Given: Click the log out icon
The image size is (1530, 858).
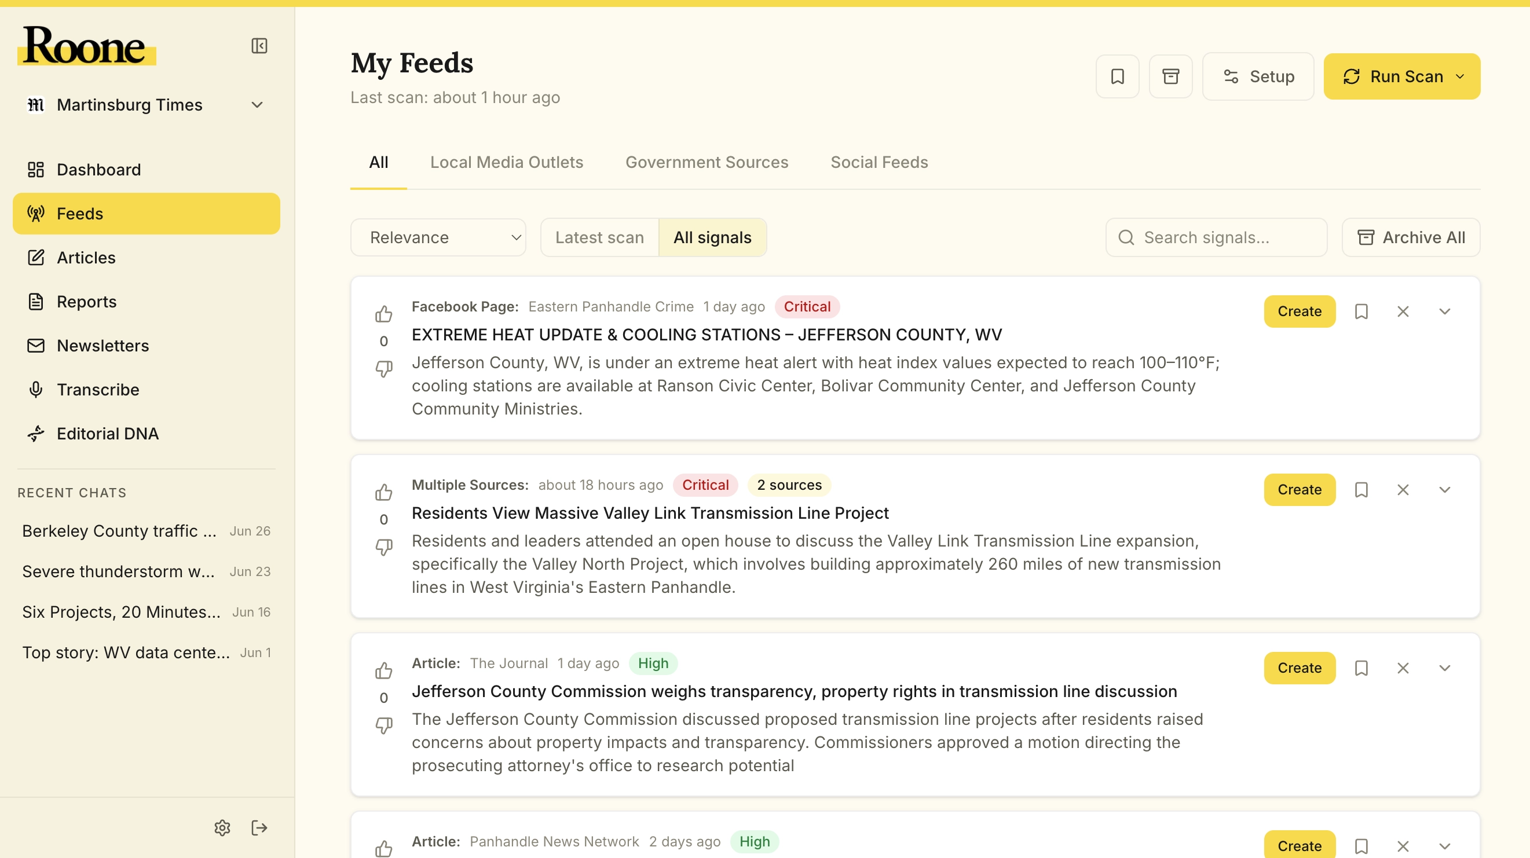Looking at the screenshot, I should (259, 828).
